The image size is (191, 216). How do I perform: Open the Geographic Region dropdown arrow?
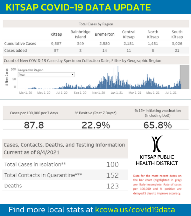(x=73, y=75)
